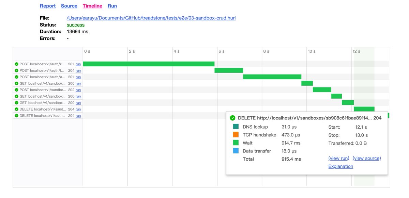Select the DELETE localhost/v1/auth... request label
The height and width of the screenshot is (198, 409).
(x=43, y=116)
